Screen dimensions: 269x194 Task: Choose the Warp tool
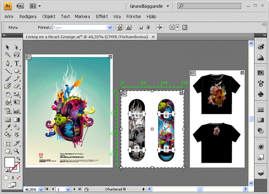tap(7, 102)
